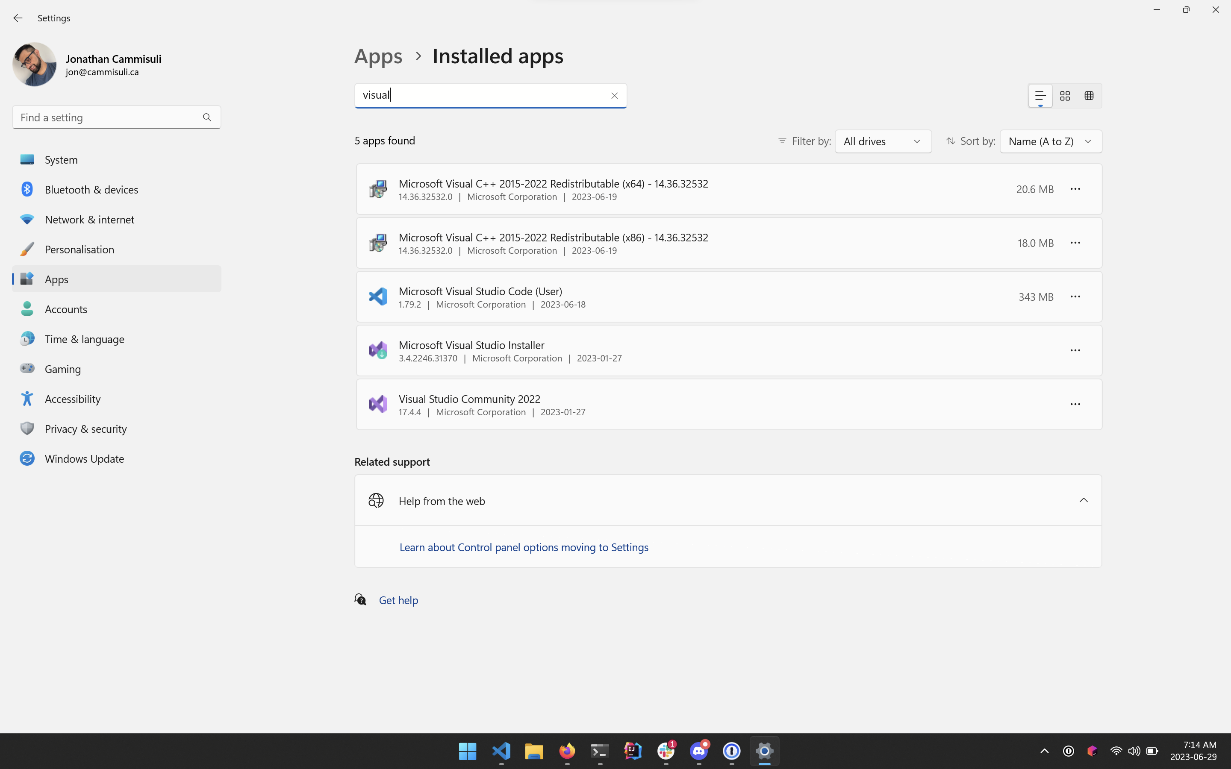
Task: Switch to grid view of installed apps
Action: point(1065,96)
